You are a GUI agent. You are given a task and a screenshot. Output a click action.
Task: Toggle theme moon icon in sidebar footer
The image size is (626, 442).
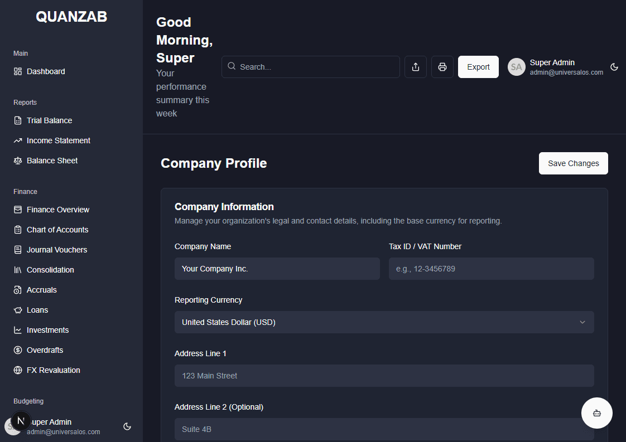point(127,426)
